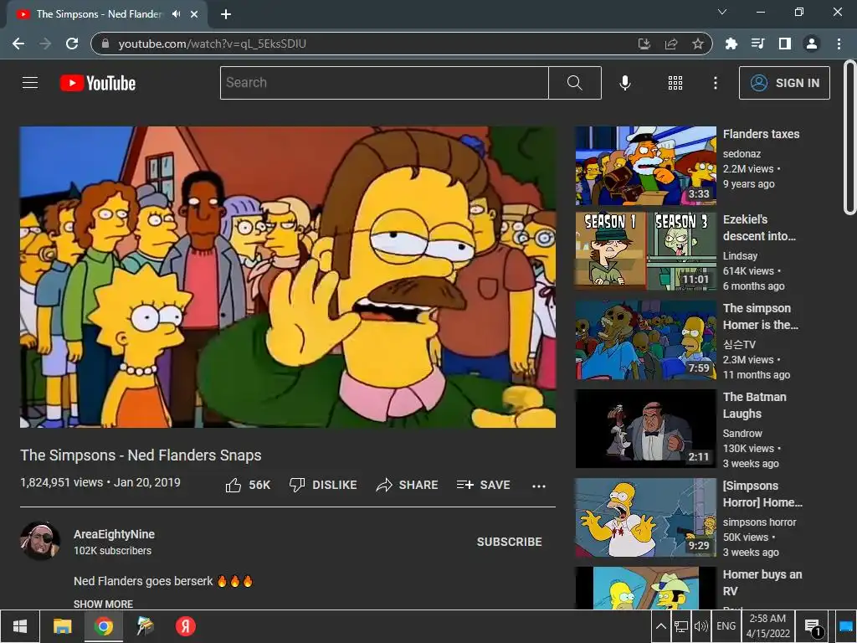Open the AreaEightyNine channel avatar

pos(40,541)
